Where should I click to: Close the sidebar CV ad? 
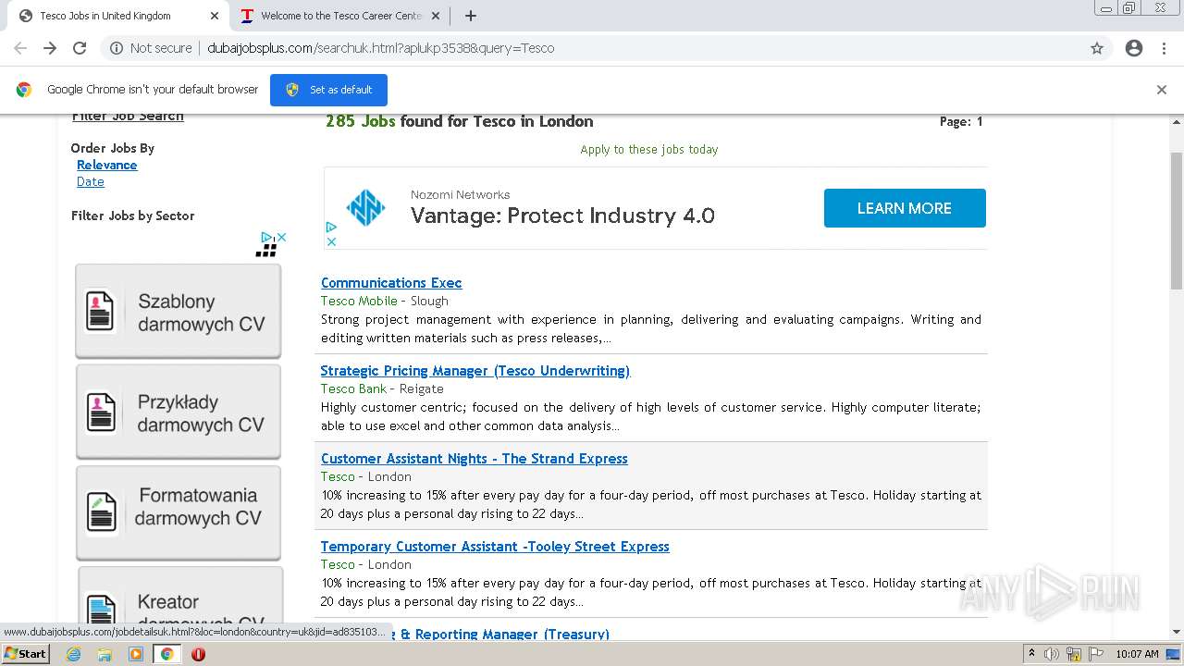(282, 237)
